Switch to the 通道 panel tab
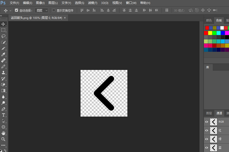The height and width of the screenshot is (152, 229). point(219,113)
